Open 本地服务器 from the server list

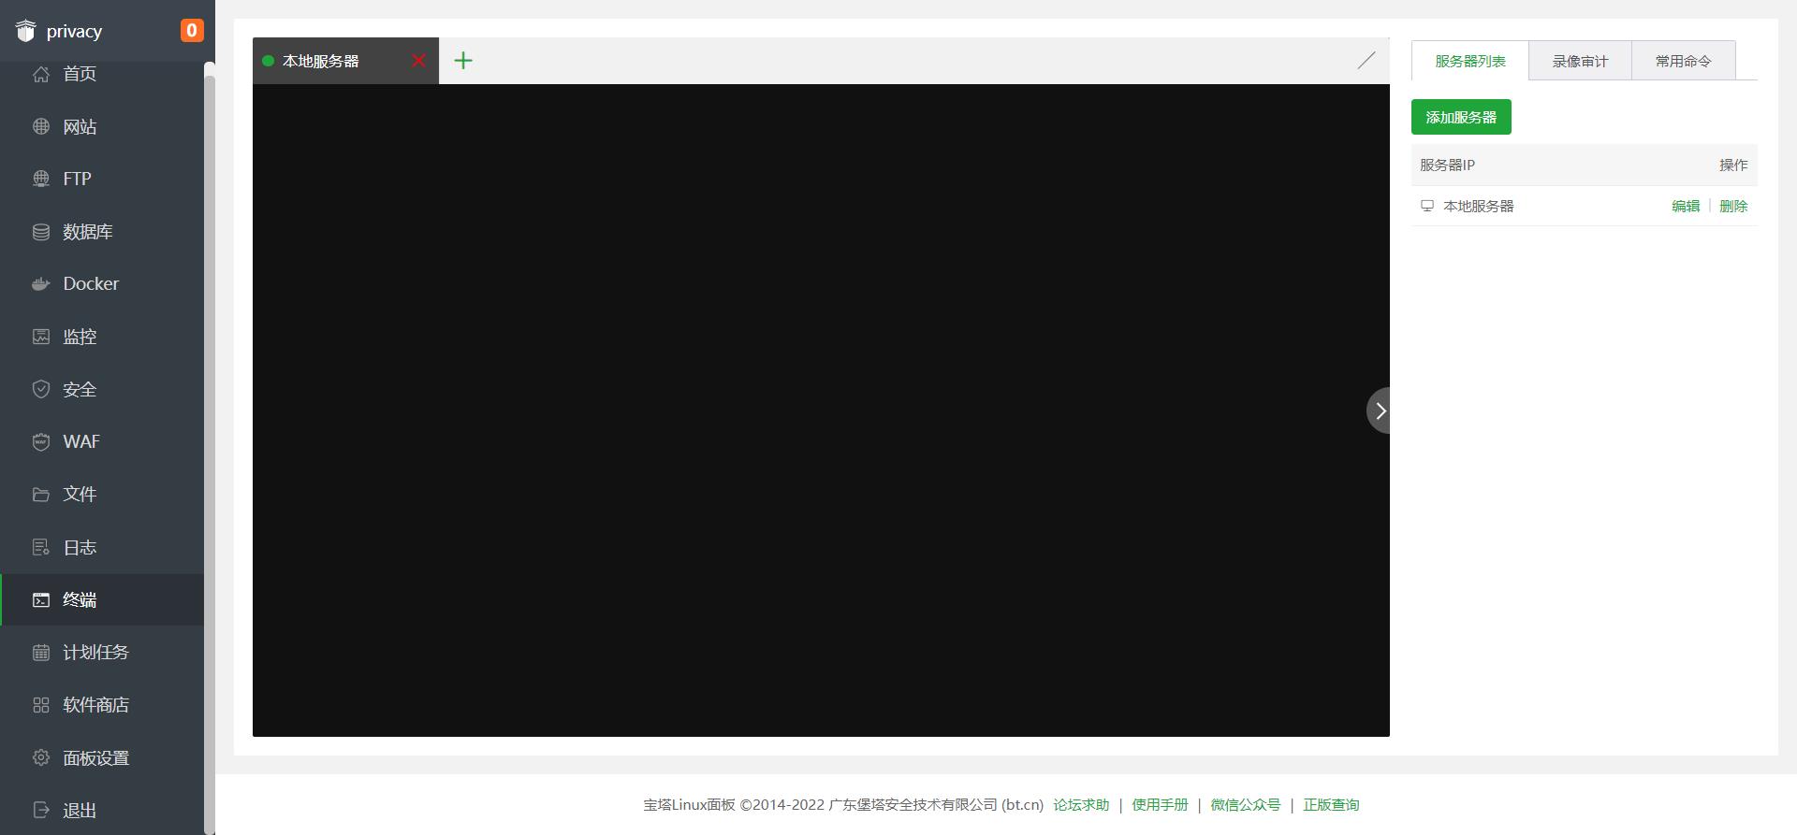point(1479,206)
